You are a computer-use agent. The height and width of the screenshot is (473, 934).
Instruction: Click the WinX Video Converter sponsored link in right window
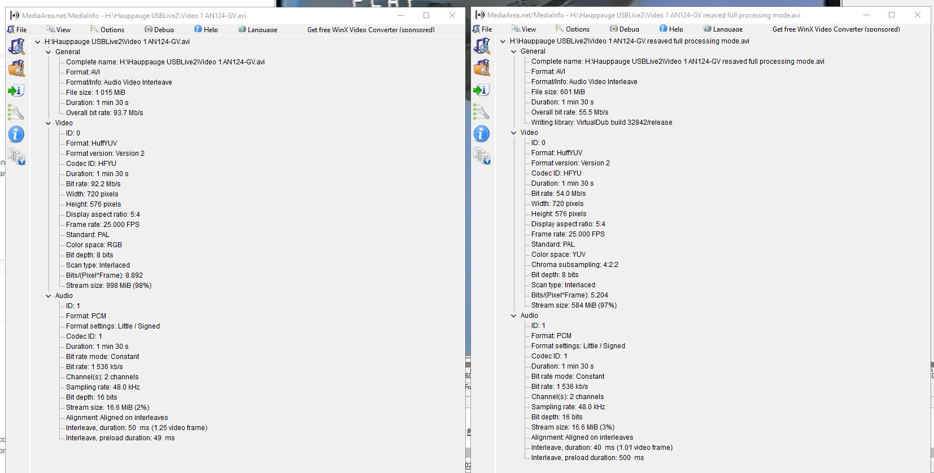tap(836, 29)
